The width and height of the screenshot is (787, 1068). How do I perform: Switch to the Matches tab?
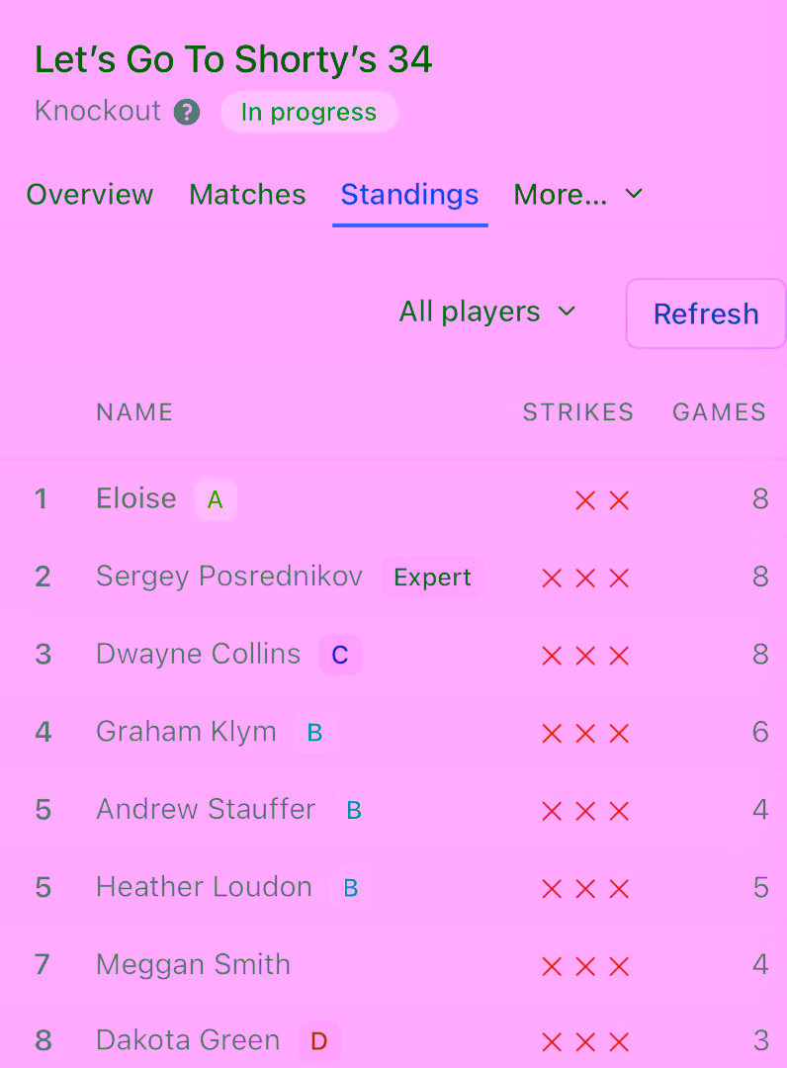(247, 194)
